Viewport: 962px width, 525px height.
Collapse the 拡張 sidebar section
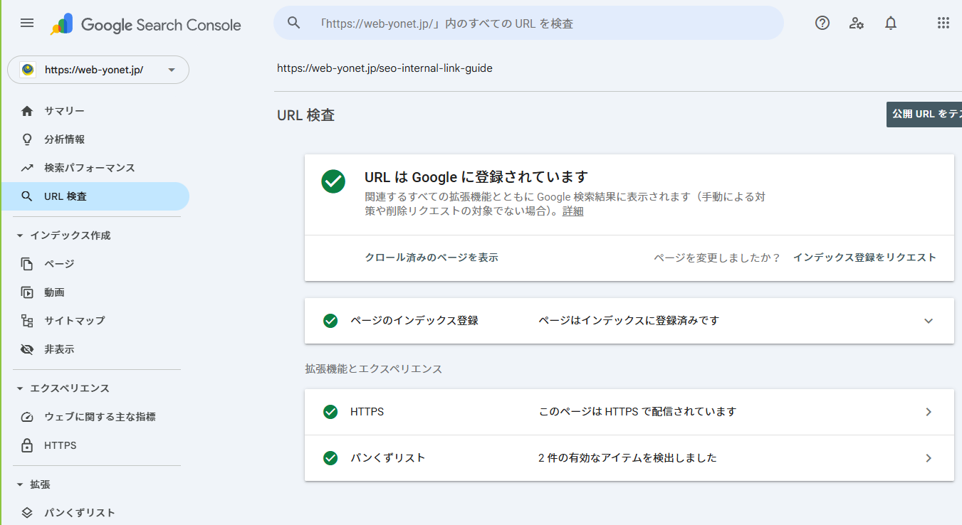coord(20,484)
